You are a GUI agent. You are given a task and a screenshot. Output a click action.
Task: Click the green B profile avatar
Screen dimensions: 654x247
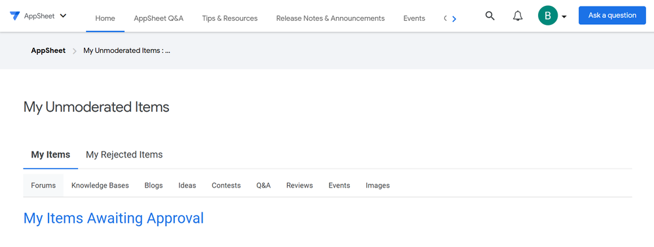point(548,16)
